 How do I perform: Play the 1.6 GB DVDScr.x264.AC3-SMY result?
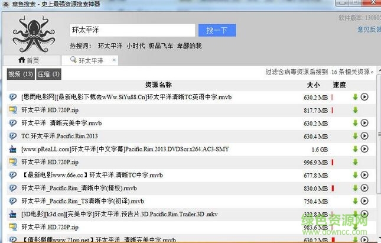pyautogui.click(x=364, y=149)
